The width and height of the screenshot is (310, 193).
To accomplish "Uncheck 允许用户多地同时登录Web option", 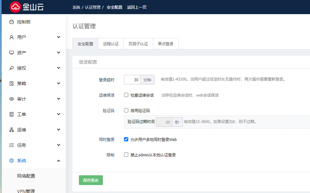I will tap(126, 139).
